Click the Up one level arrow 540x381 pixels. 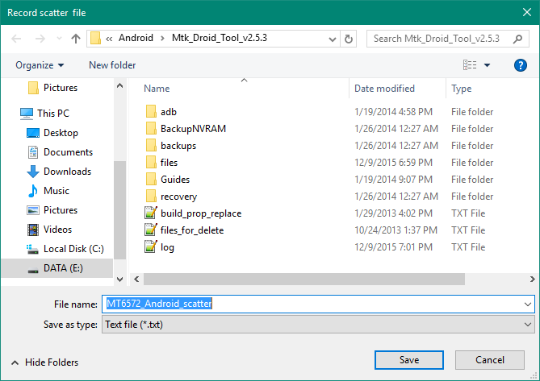(x=76, y=38)
